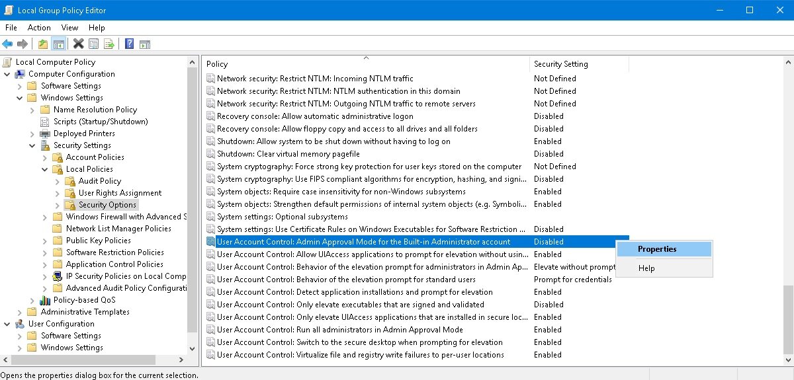
Task: Toggle the Show/Hide Action Pane icon
Action: tap(145, 44)
